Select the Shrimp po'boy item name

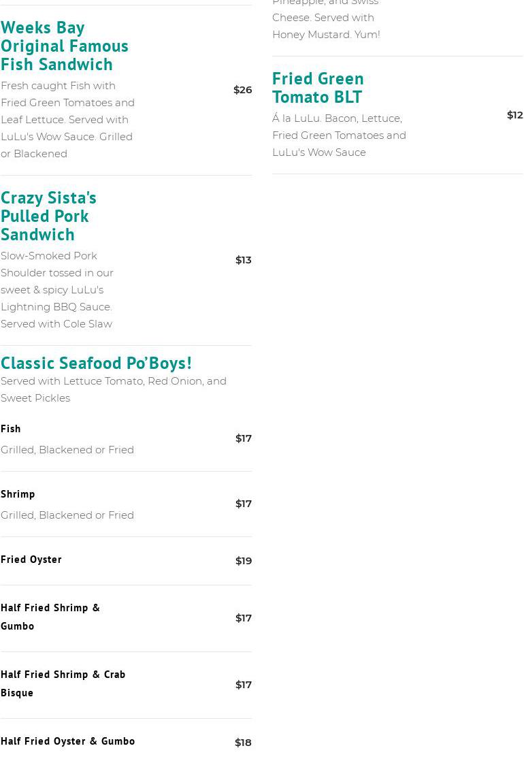point(18,494)
